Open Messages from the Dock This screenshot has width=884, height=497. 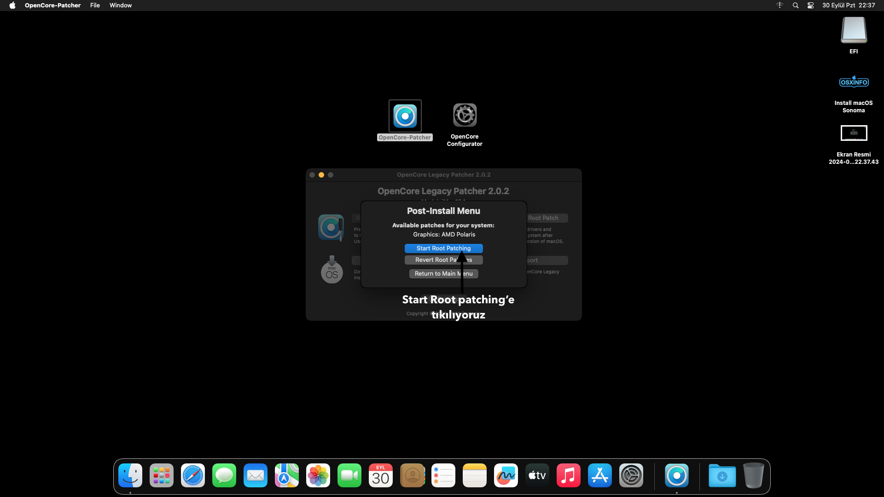pyautogui.click(x=224, y=475)
